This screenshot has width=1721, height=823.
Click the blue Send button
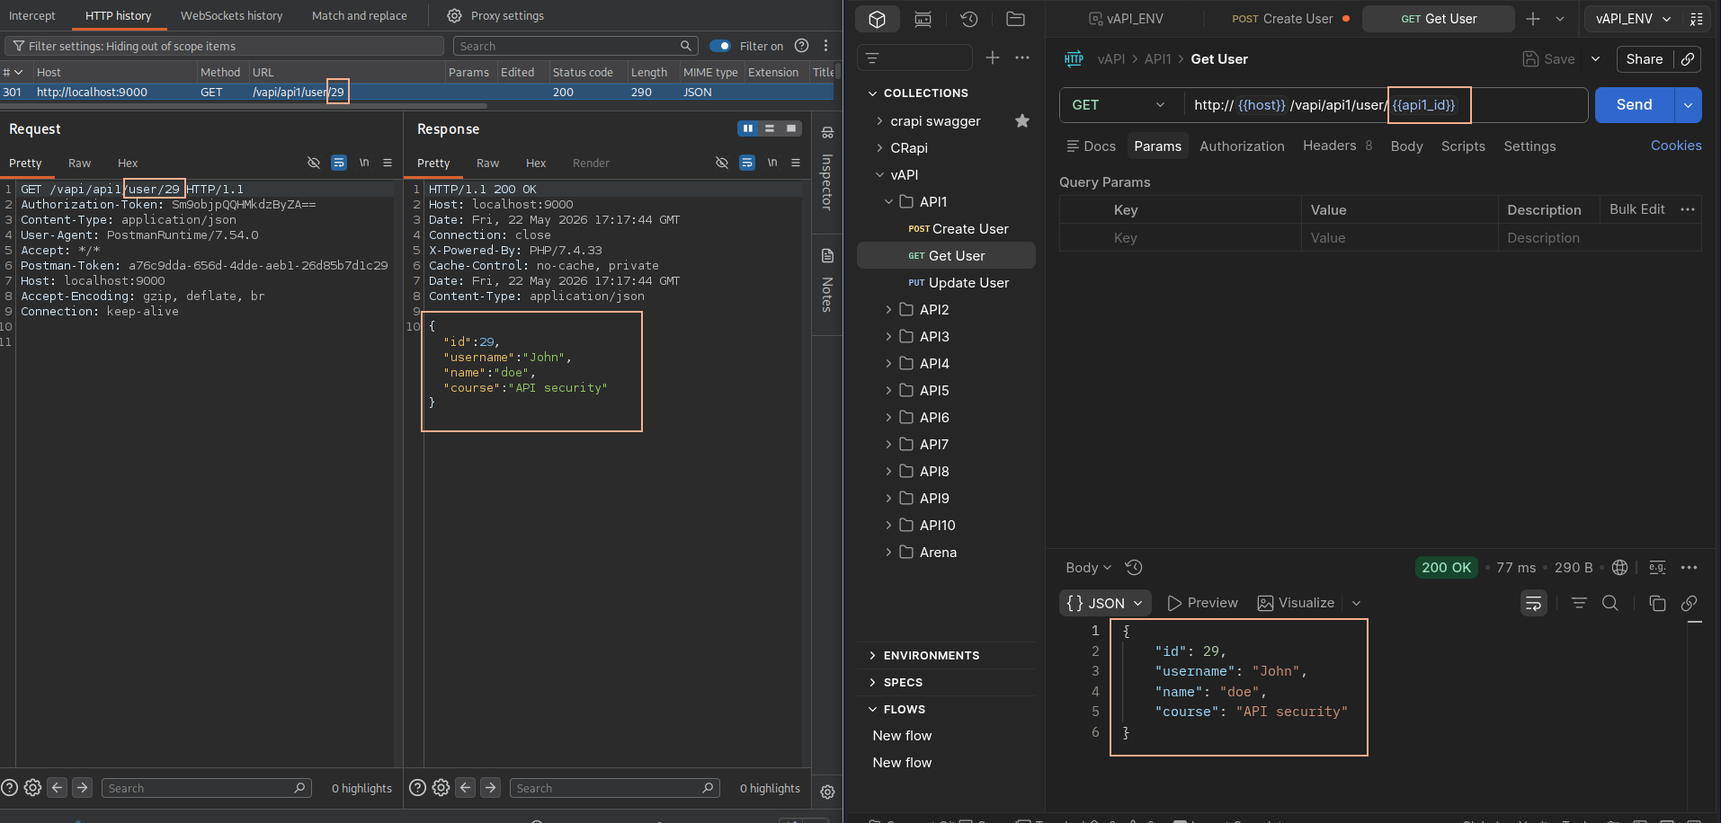1634,105
